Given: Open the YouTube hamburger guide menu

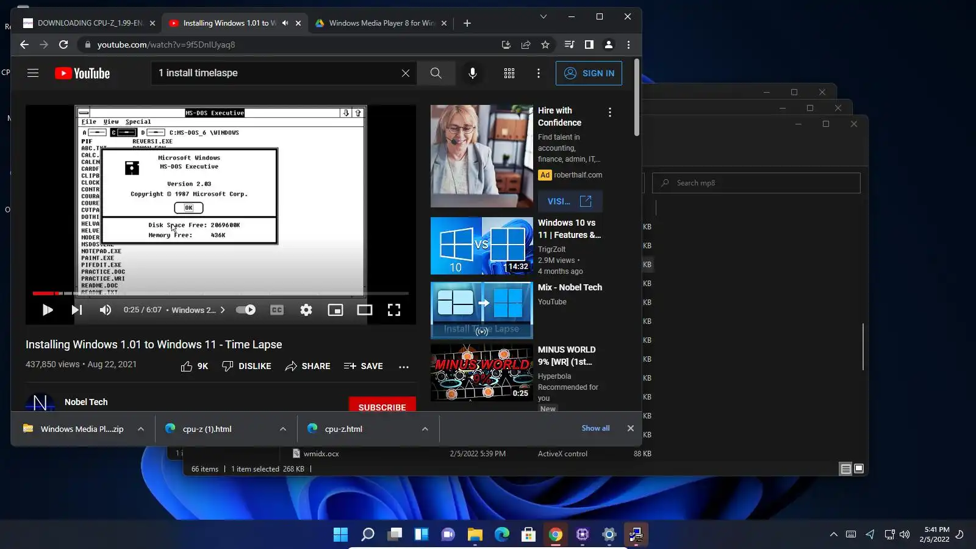Looking at the screenshot, I should (x=33, y=73).
